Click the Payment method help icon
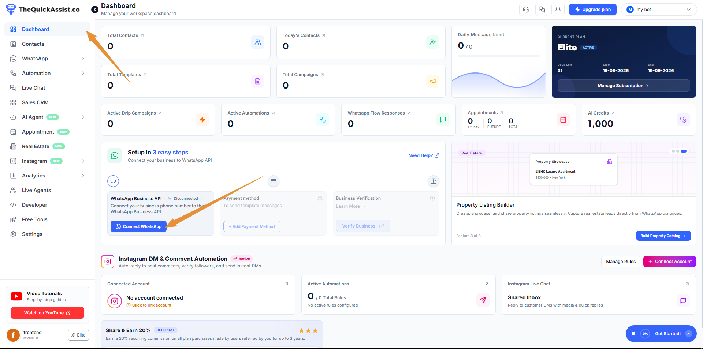 [320, 198]
